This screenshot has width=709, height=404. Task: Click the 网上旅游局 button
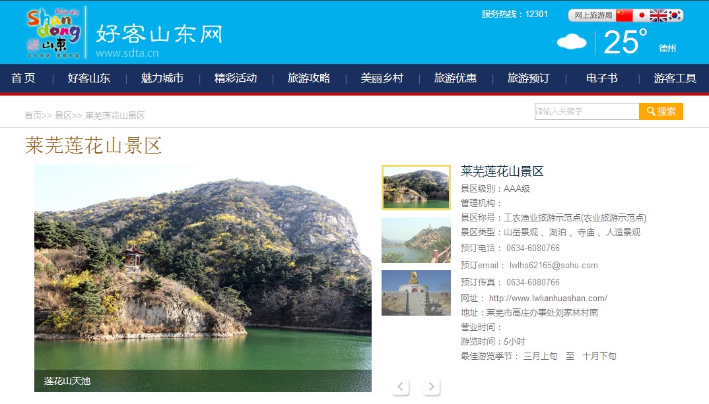593,15
